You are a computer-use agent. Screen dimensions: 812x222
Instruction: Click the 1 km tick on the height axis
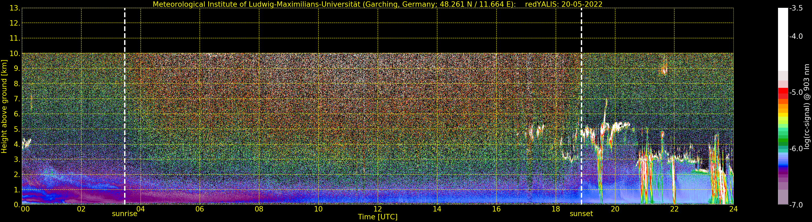tap(16, 190)
